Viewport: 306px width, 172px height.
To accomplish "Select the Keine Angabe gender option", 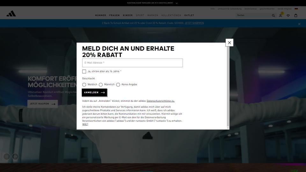I will tap(118, 85).
